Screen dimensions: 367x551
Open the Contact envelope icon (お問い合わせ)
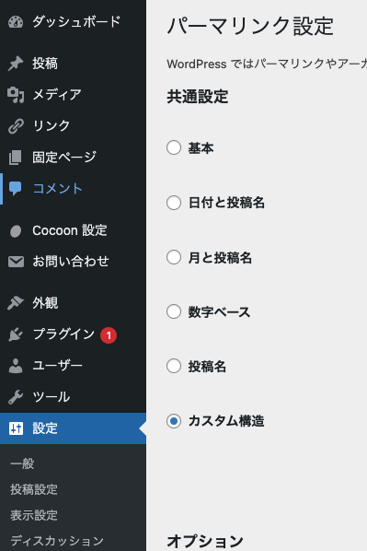16,262
